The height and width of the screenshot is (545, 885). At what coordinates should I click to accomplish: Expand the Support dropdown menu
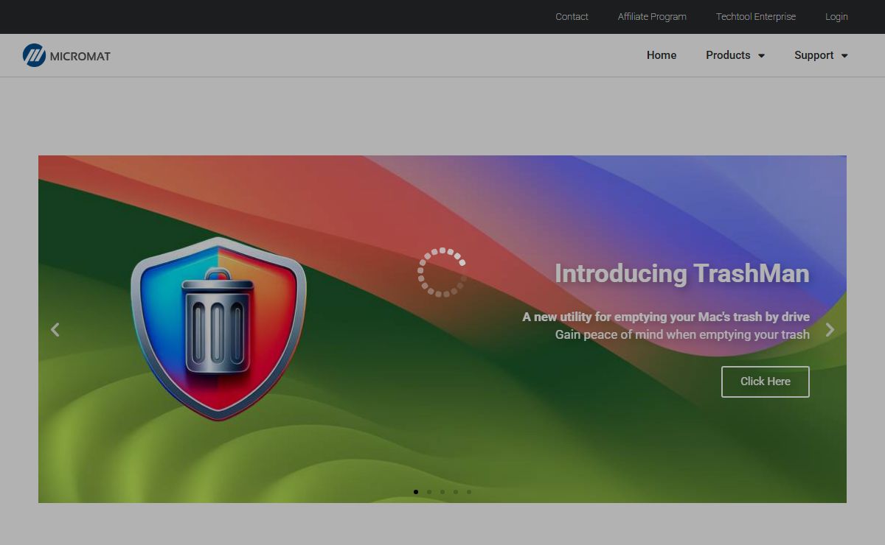[821, 55]
